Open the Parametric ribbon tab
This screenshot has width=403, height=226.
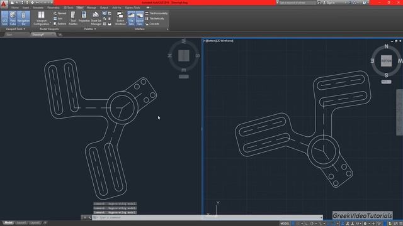[x=53, y=8]
